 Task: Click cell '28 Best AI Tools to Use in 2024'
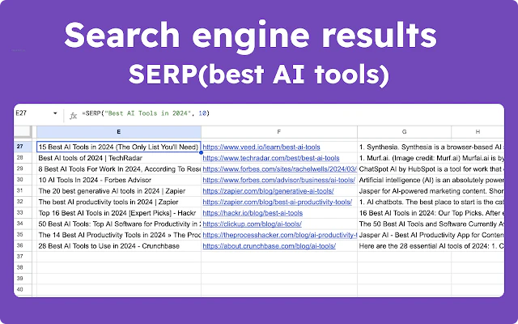pos(119,246)
